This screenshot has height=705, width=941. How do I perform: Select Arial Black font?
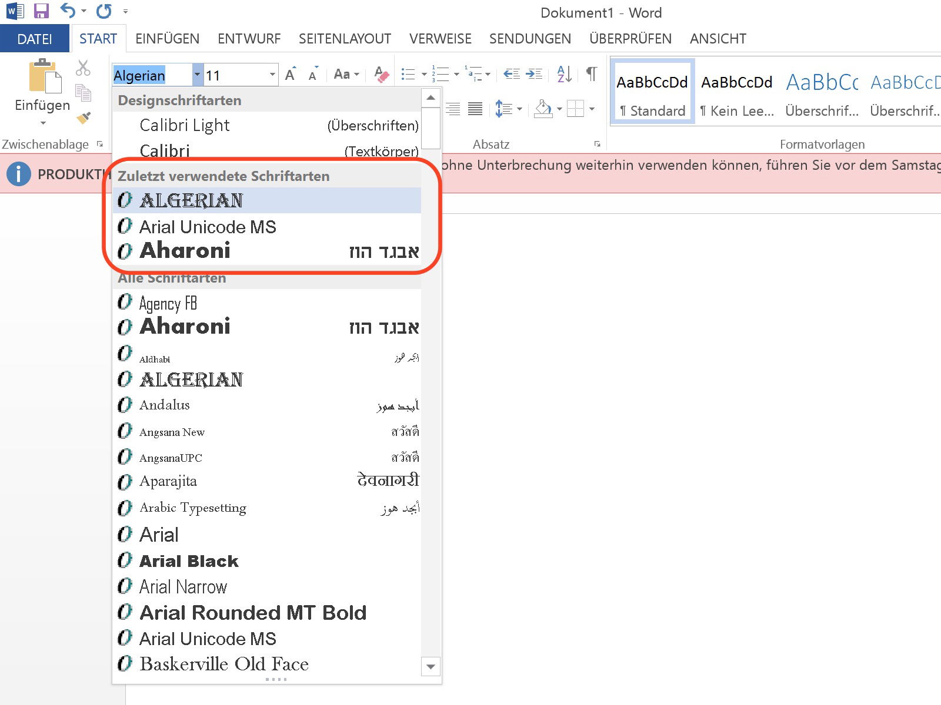coord(267,560)
